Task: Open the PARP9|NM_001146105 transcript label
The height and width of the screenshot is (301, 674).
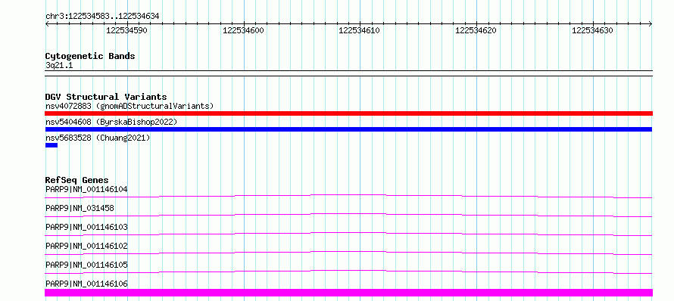Action: (x=86, y=265)
